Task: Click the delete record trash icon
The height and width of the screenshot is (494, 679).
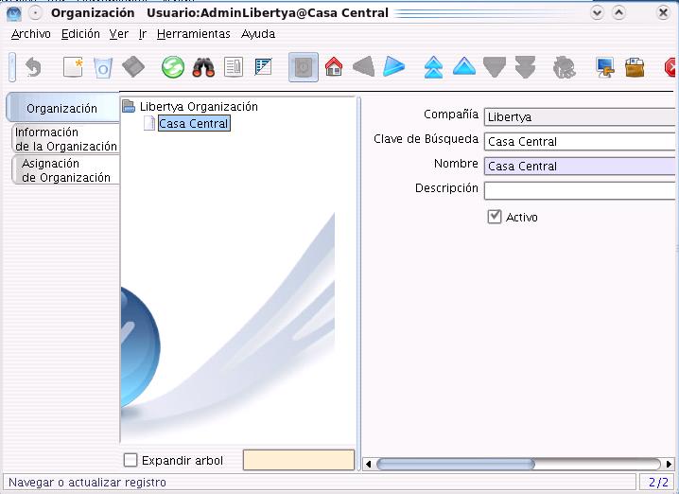Action: click(103, 67)
